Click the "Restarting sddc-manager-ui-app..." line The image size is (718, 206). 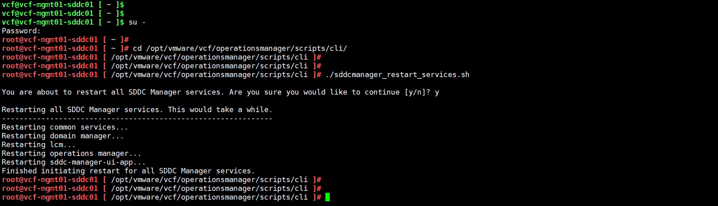point(73,162)
